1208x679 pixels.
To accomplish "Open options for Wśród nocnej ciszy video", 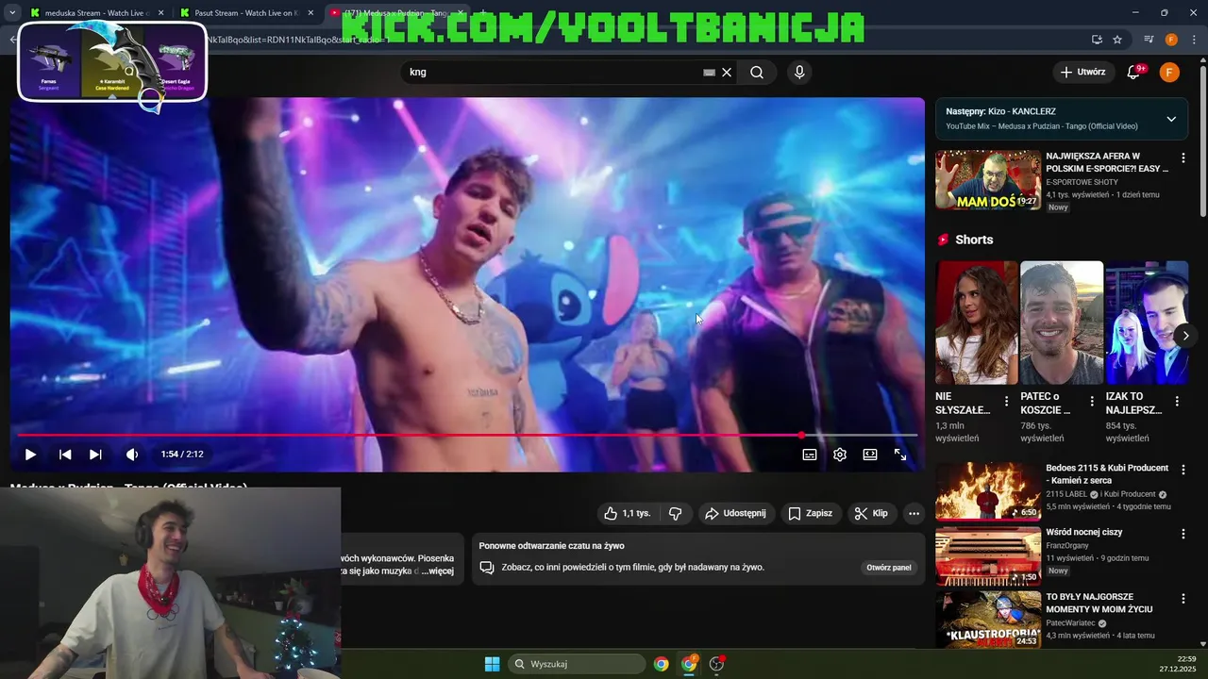I will [1183, 534].
